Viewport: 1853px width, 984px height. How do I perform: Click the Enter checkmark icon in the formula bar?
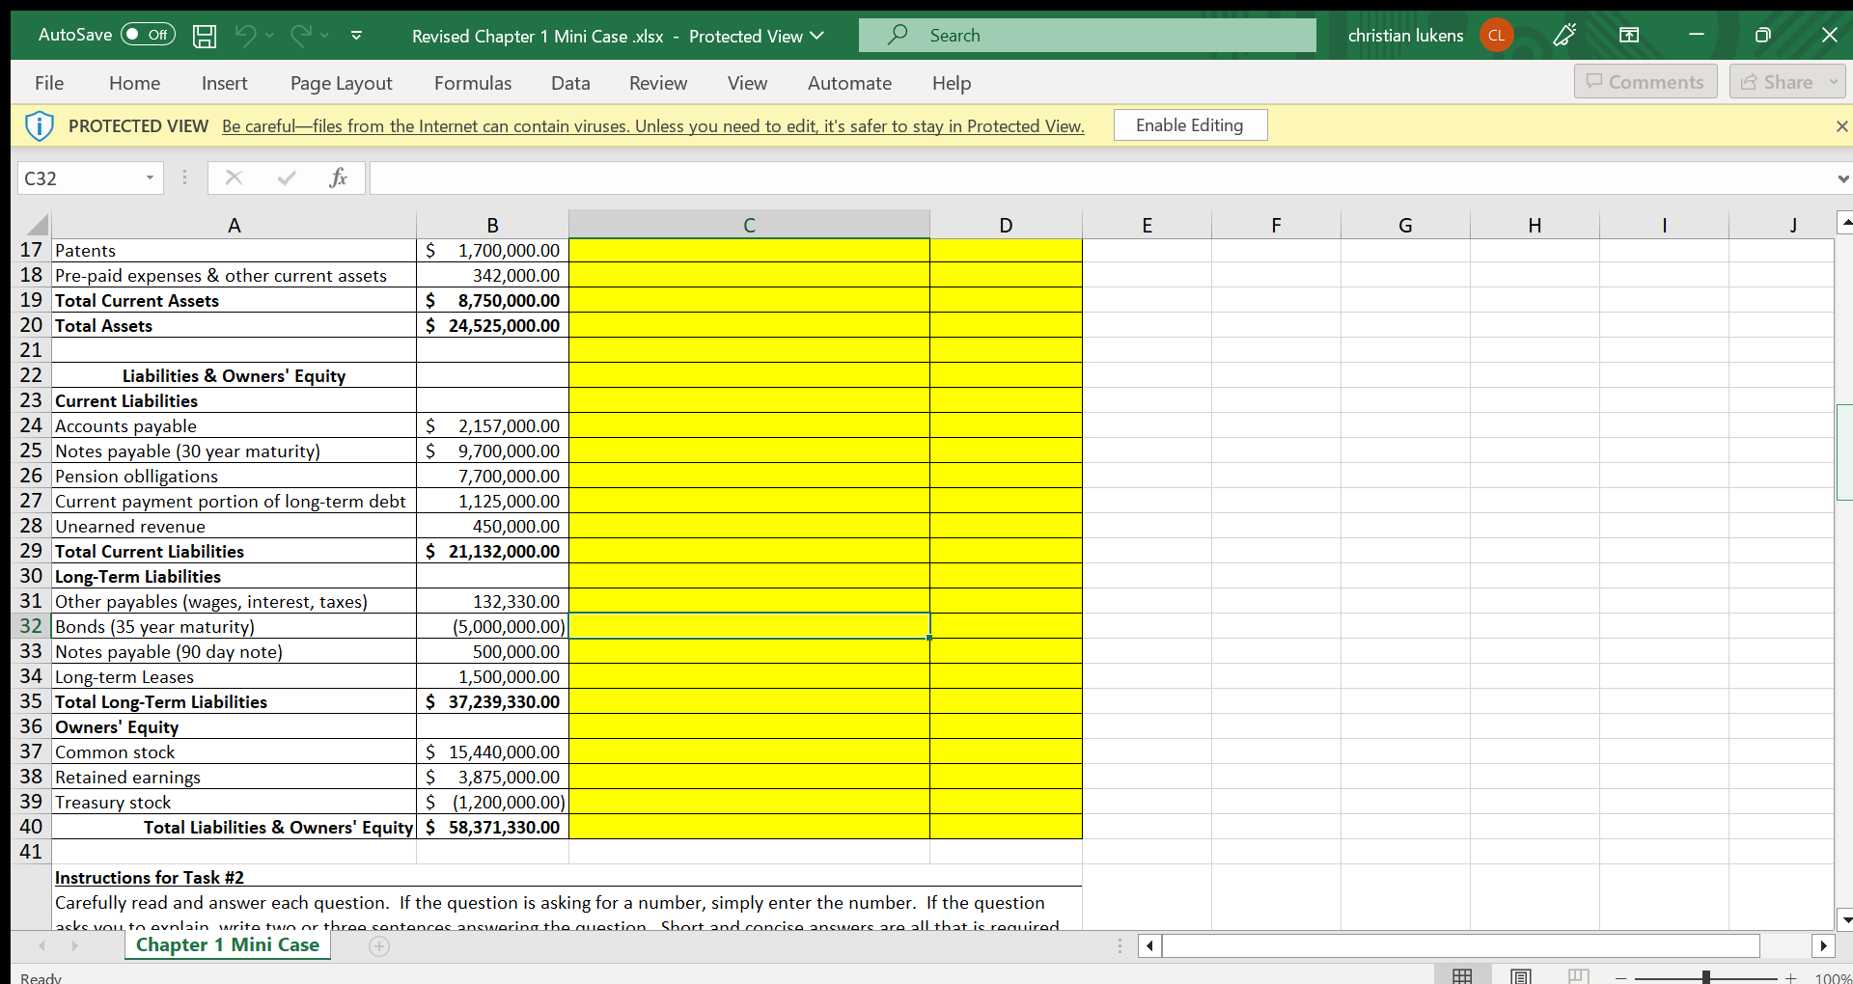coord(286,178)
